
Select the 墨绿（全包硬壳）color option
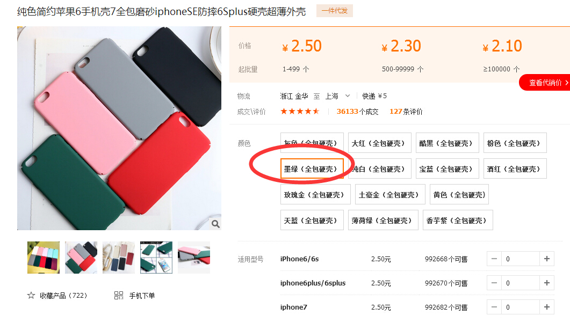(312, 169)
